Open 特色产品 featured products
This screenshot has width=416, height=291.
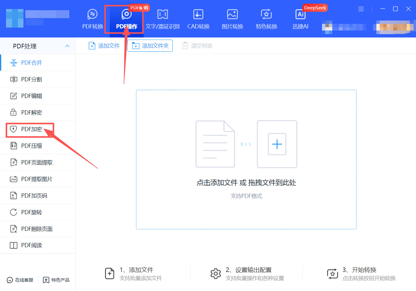[x=56, y=280]
